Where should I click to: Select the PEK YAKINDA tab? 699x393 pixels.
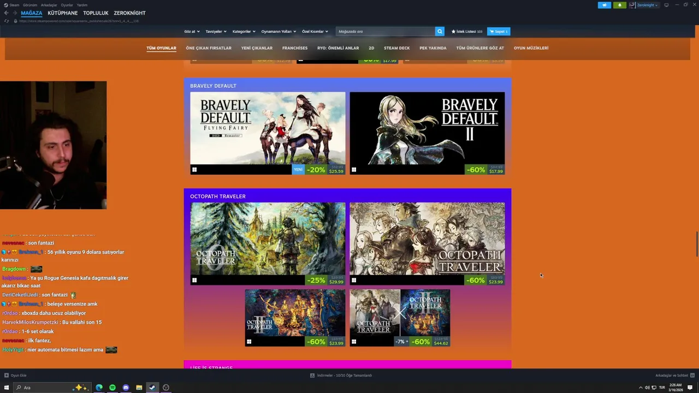(433, 48)
